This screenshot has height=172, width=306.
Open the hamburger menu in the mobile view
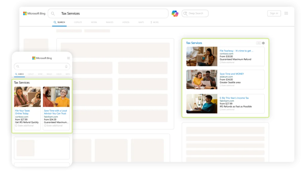[68, 58]
